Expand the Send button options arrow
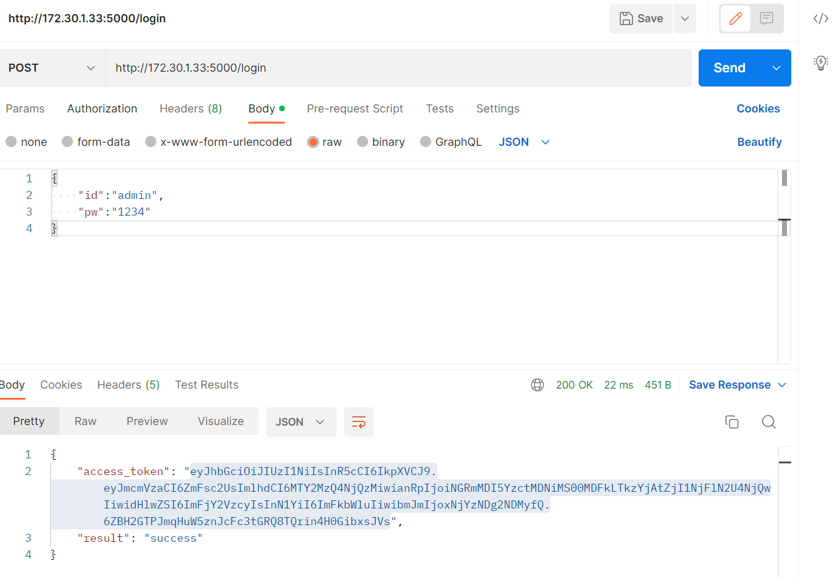This screenshot has width=837, height=577. coord(776,68)
